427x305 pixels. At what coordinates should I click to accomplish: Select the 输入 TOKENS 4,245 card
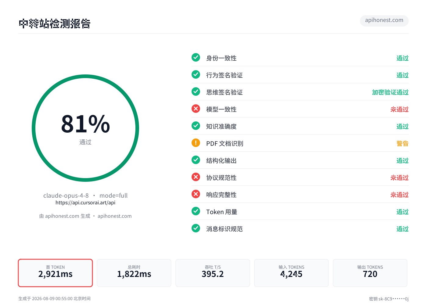click(291, 273)
